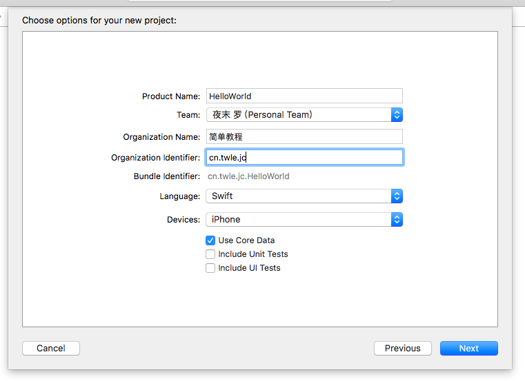Uncheck the Use Core Data checkbox
525x381 pixels.
click(210, 240)
